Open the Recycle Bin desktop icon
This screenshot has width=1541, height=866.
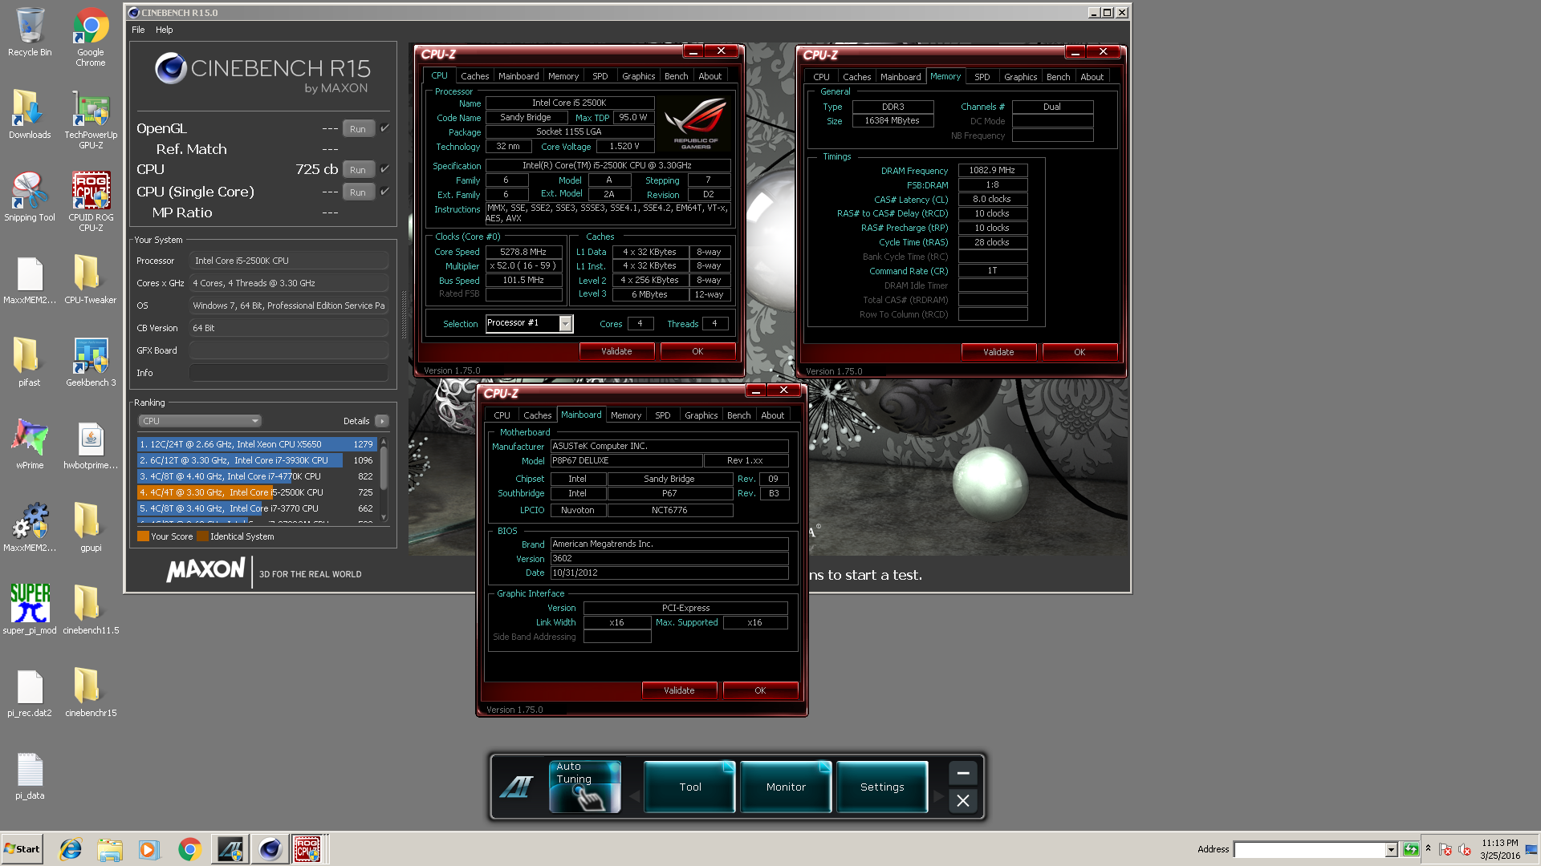pos(30,32)
